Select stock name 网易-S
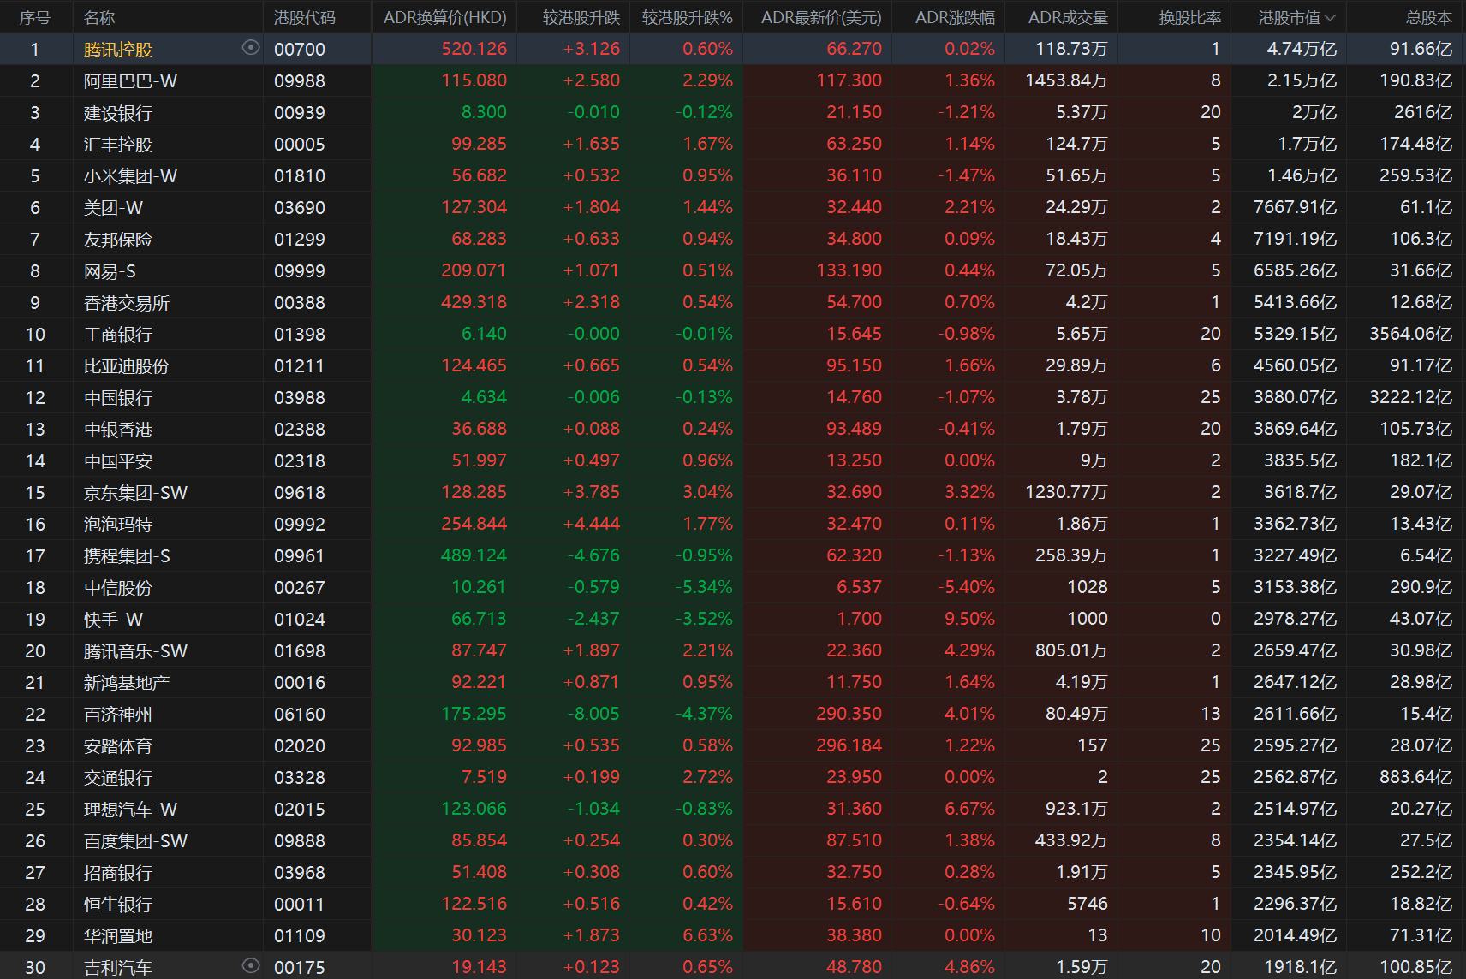Viewport: 1466px width, 979px height. click(x=110, y=271)
